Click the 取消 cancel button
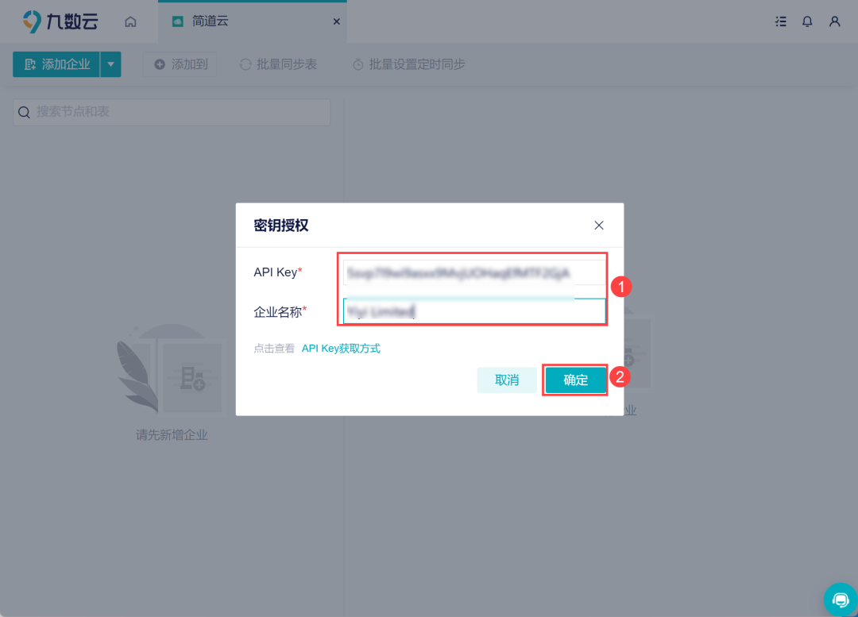 [x=507, y=380]
